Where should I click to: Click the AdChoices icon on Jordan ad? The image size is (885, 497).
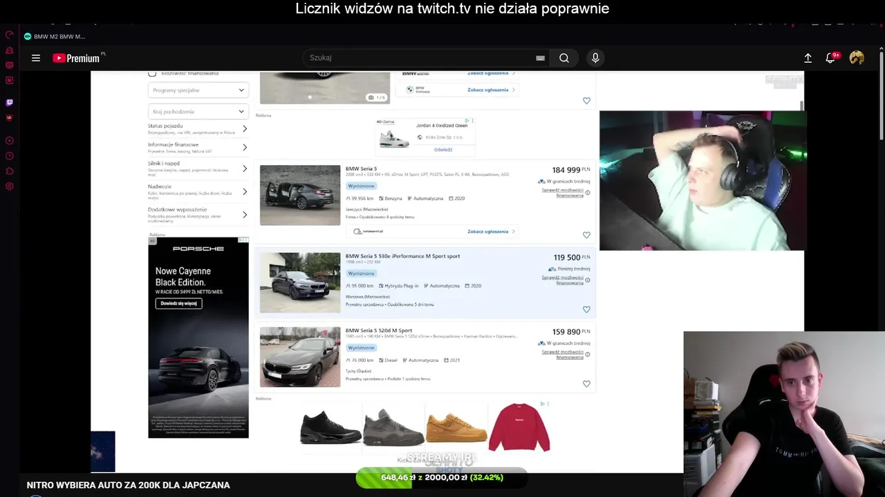[x=467, y=121]
